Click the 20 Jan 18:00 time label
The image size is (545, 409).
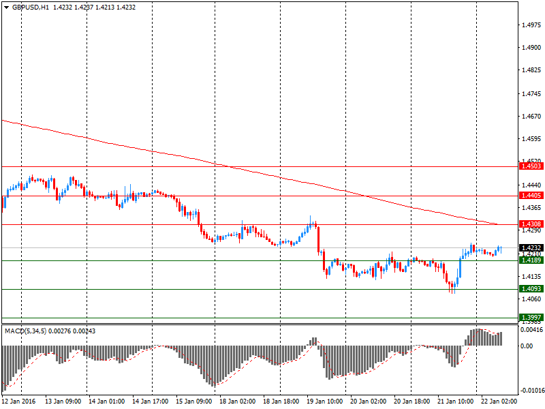click(412, 401)
